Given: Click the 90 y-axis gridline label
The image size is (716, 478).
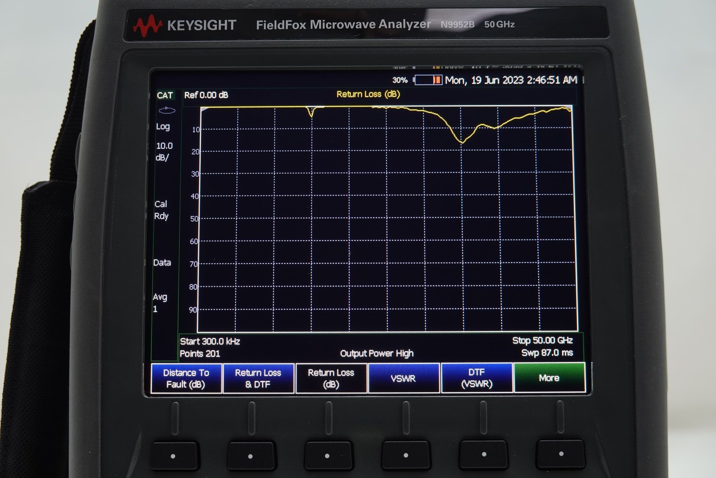Looking at the screenshot, I should tap(193, 310).
